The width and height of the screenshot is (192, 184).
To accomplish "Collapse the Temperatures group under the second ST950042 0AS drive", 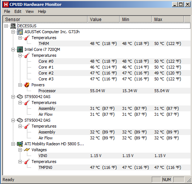I will click(x=20, y=126).
